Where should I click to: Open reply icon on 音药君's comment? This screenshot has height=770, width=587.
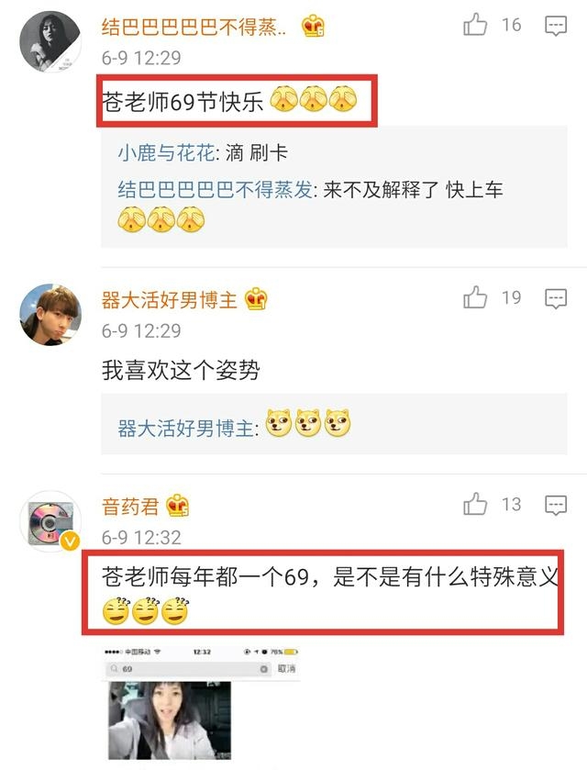(x=556, y=505)
